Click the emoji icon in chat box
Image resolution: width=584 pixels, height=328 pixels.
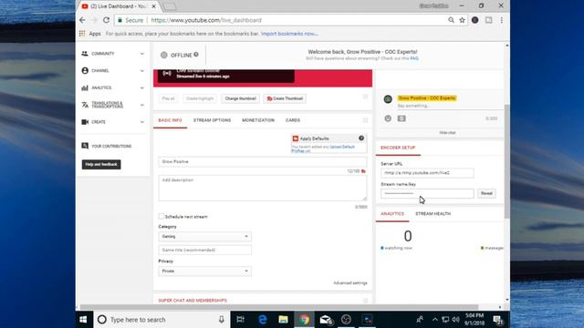click(x=388, y=118)
